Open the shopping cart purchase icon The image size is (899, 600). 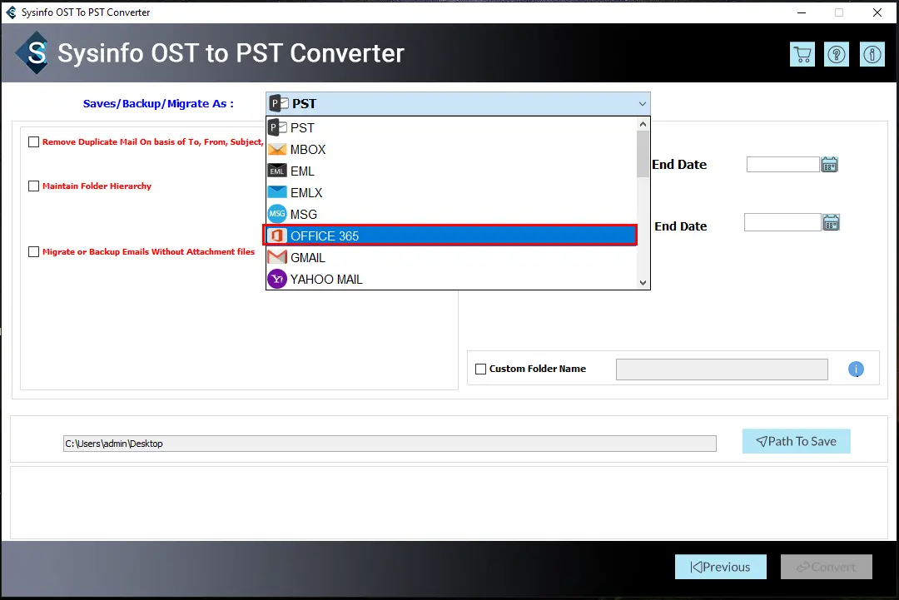[802, 54]
